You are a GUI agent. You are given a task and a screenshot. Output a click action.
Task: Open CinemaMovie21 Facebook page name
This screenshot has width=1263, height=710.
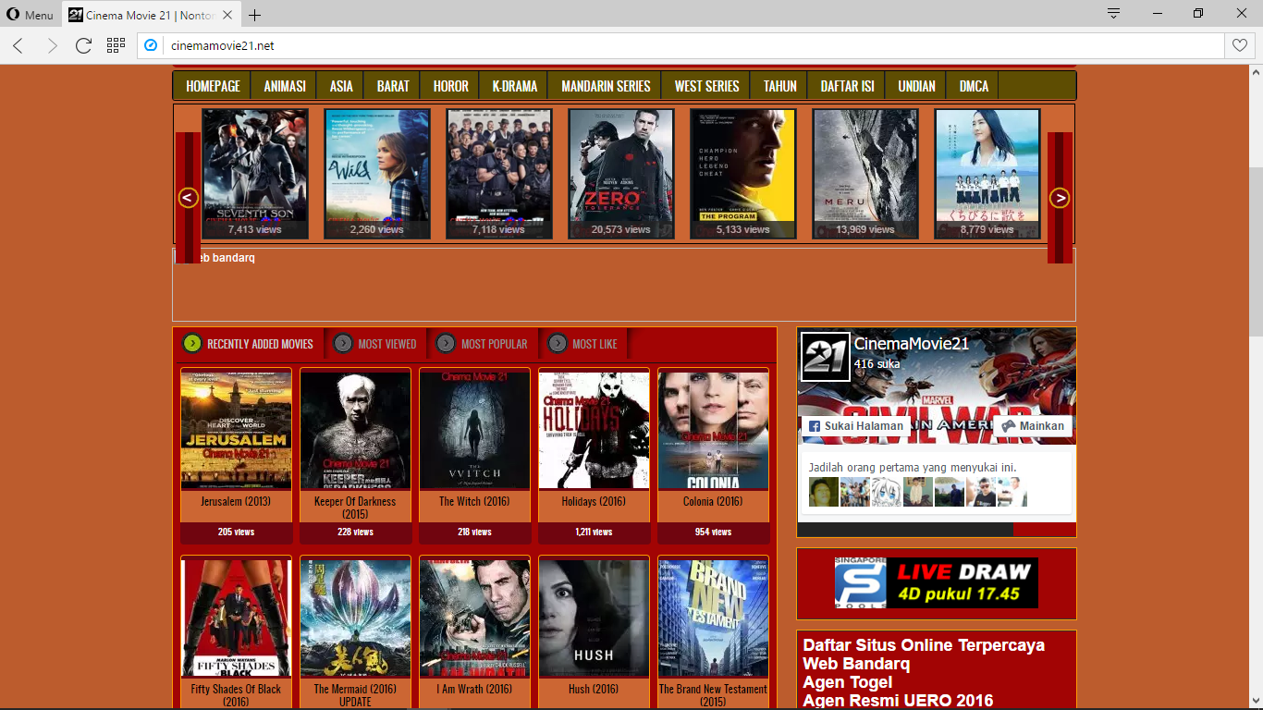pyautogui.click(x=911, y=344)
